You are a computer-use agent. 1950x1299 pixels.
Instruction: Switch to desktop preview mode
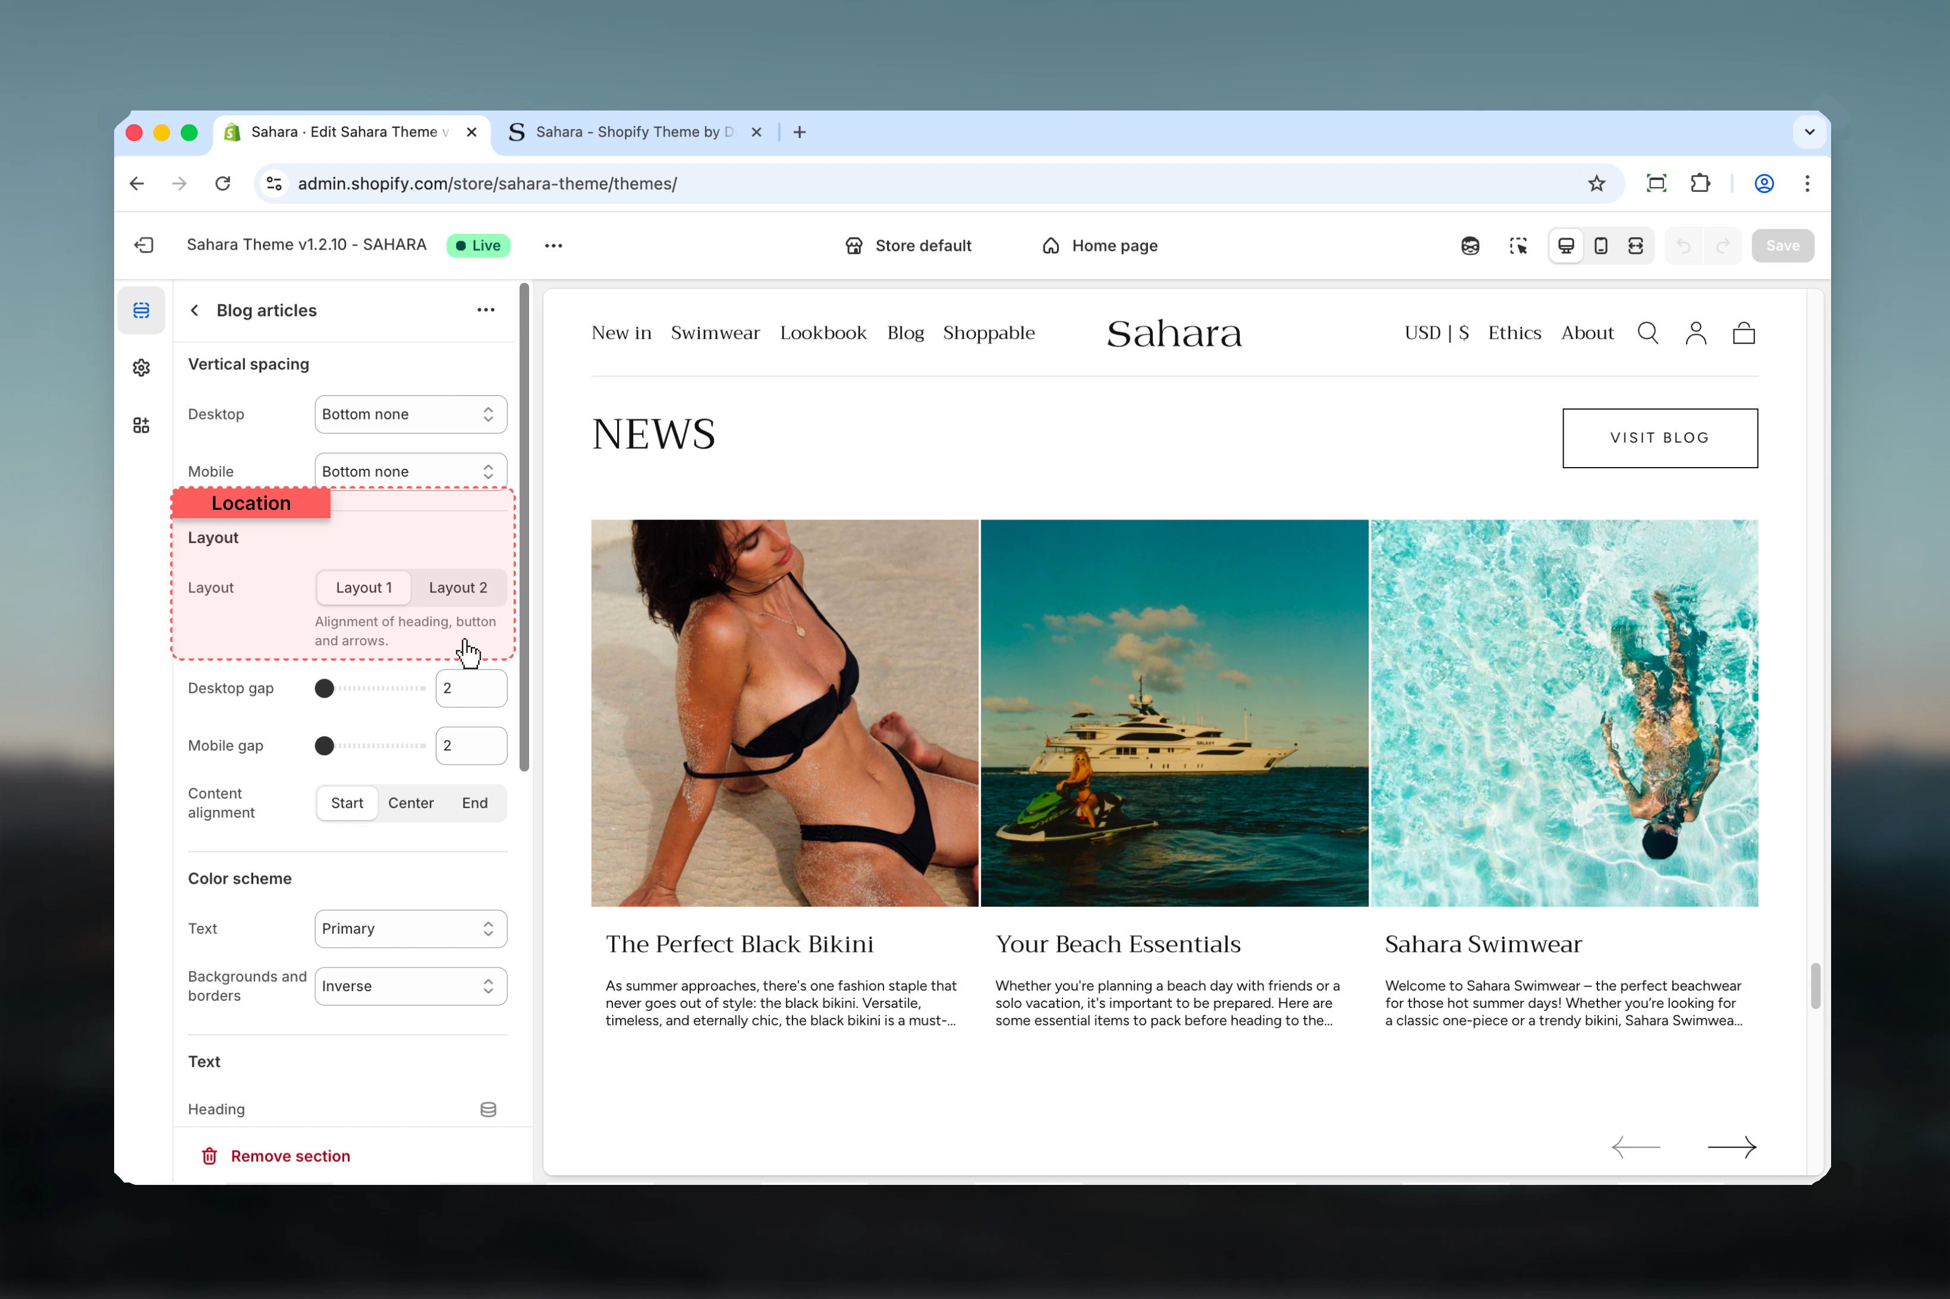1565,245
